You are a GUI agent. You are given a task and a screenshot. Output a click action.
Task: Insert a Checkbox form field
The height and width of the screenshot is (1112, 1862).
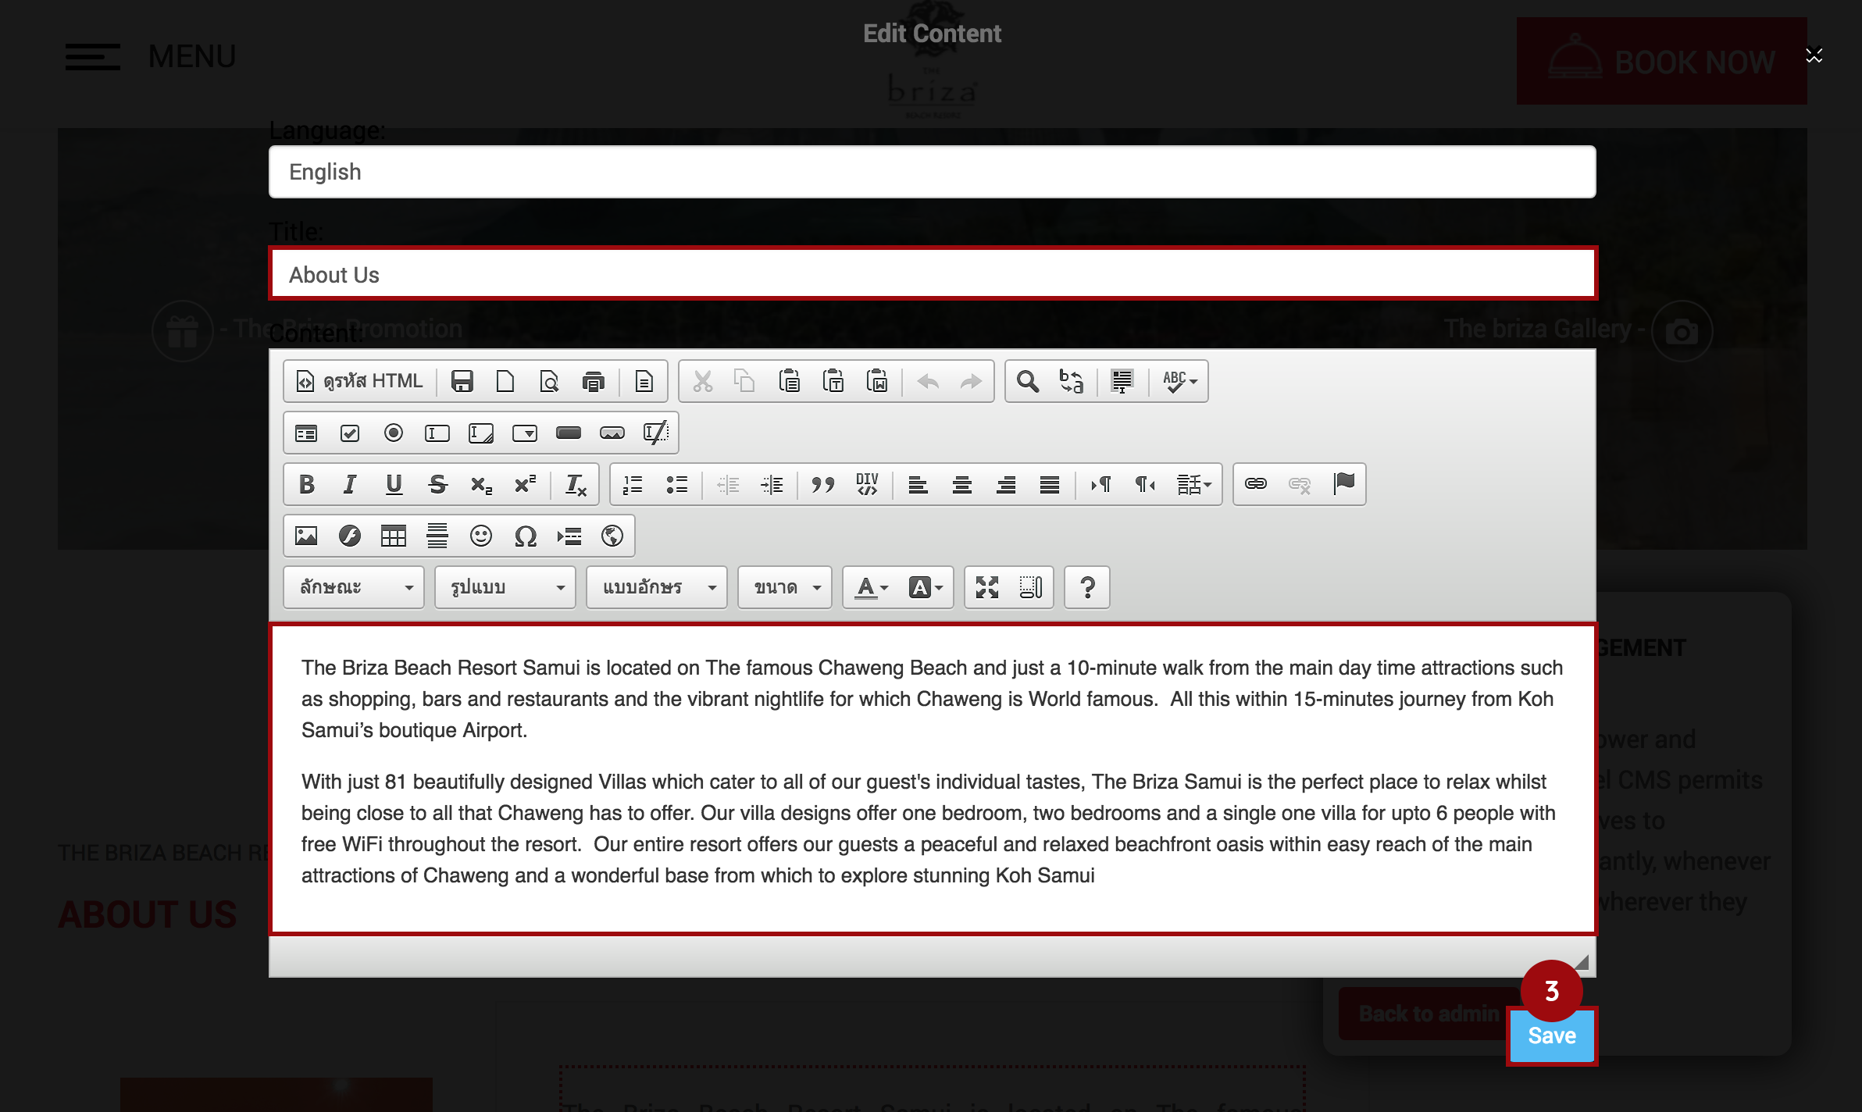(x=350, y=433)
